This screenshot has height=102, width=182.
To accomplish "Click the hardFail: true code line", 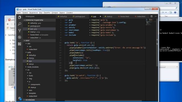I will [x=80, y=60].
